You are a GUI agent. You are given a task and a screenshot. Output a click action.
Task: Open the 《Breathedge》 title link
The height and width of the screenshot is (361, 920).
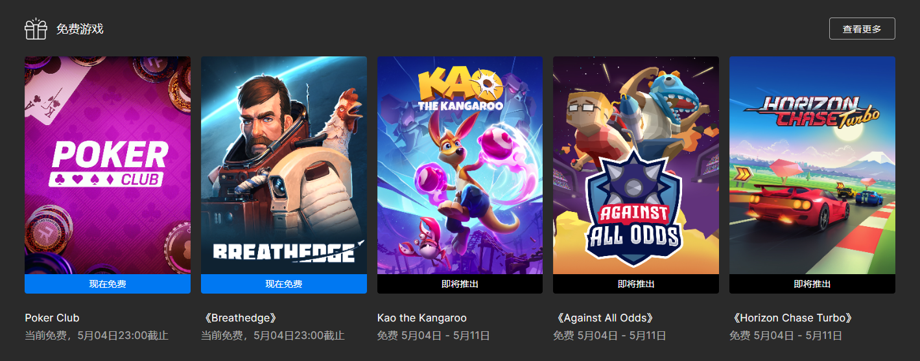241,318
